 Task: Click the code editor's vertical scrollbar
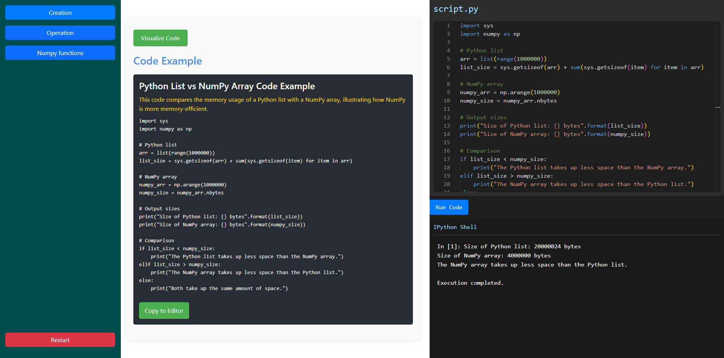[x=718, y=107]
